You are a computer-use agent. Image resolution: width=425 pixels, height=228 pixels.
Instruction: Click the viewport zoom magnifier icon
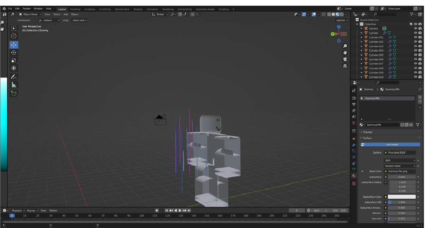click(x=345, y=46)
